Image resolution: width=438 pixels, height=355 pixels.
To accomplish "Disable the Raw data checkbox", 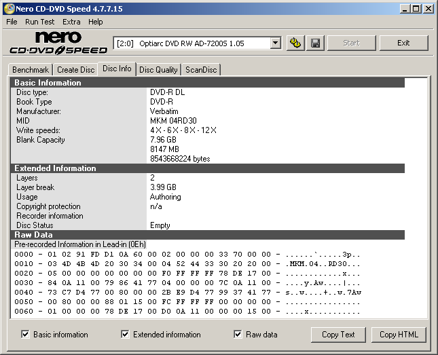I will 238,335.
